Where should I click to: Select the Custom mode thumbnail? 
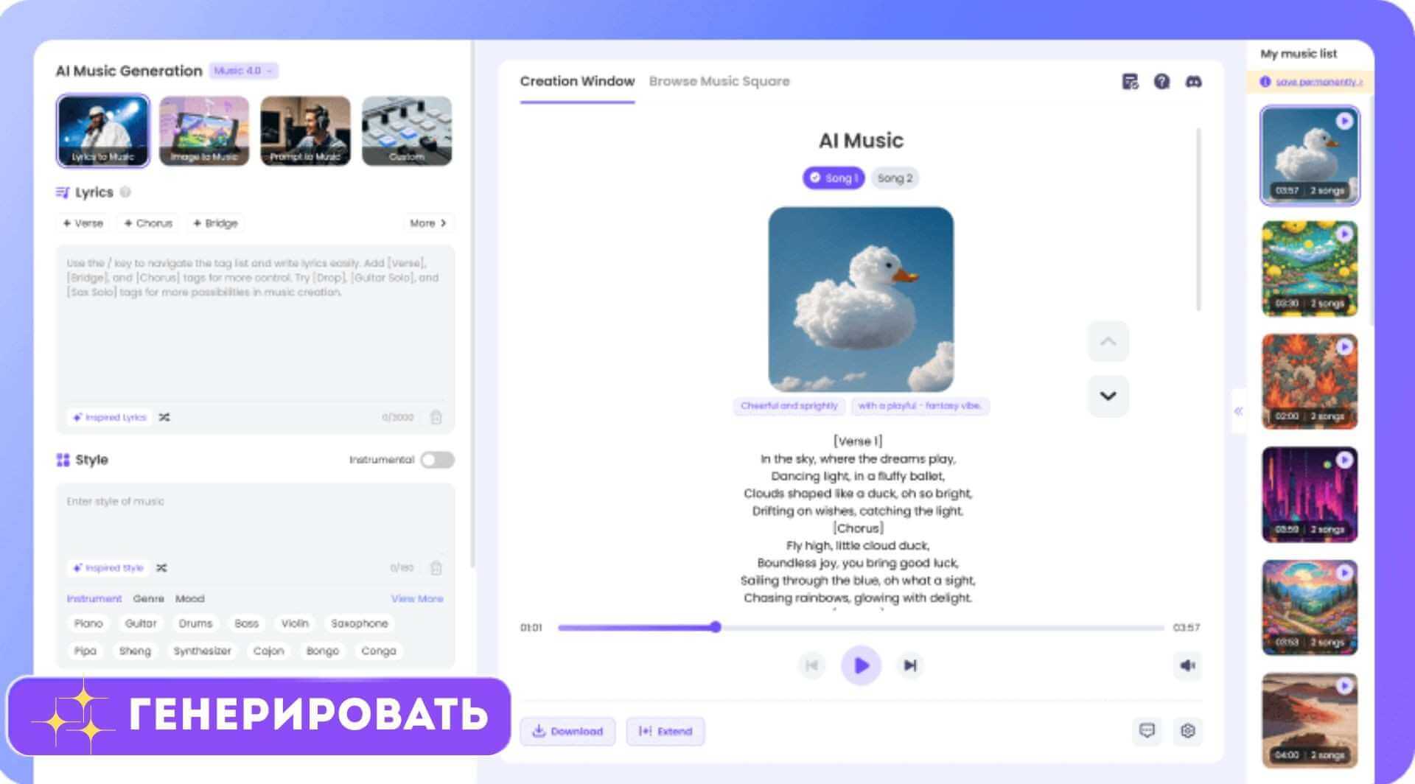(x=407, y=130)
